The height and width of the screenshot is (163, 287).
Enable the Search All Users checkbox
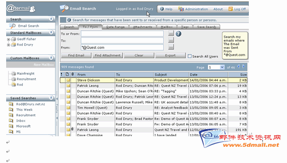point(190,56)
